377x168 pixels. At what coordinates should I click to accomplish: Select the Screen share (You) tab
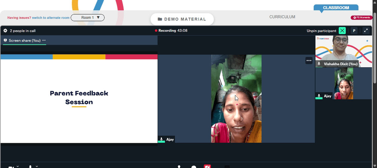pyautogui.click(x=25, y=41)
